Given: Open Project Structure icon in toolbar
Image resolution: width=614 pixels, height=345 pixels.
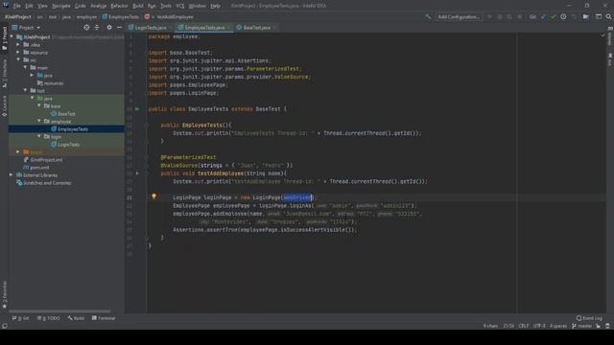Looking at the screenshot, I should point(586,17).
